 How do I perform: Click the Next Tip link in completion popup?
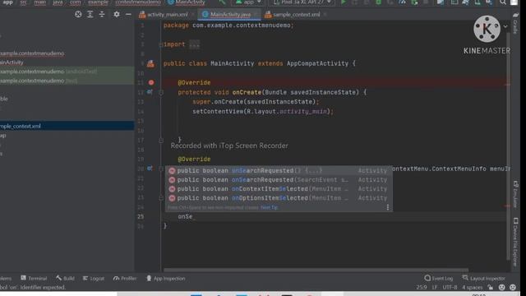pyautogui.click(x=270, y=207)
